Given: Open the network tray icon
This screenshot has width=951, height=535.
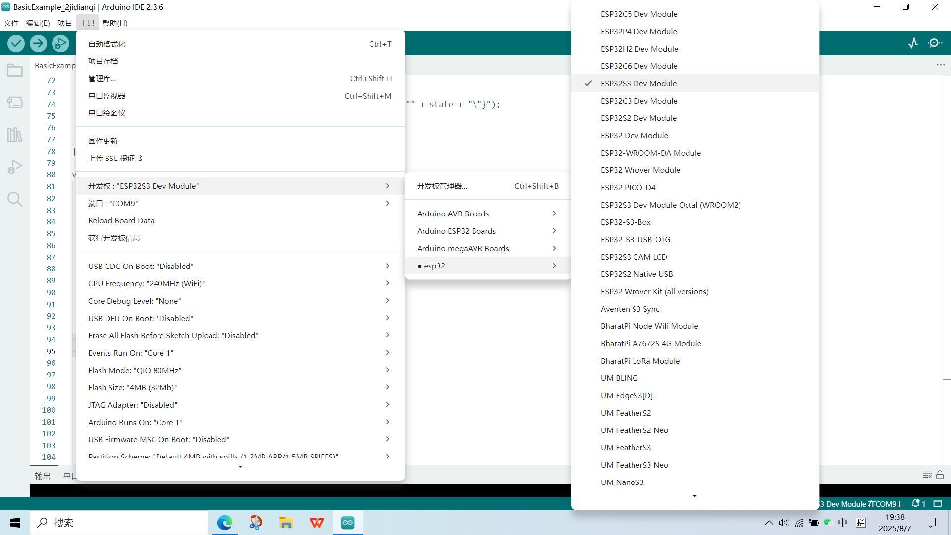Looking at the screenshot, I should (799, 523).
